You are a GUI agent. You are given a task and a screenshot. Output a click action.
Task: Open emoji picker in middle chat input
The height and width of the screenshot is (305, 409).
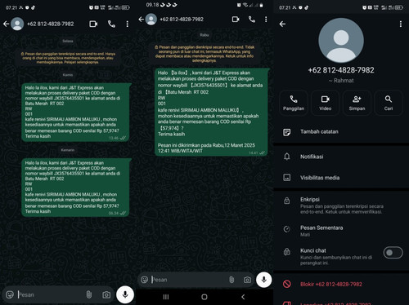click(145, 280)
